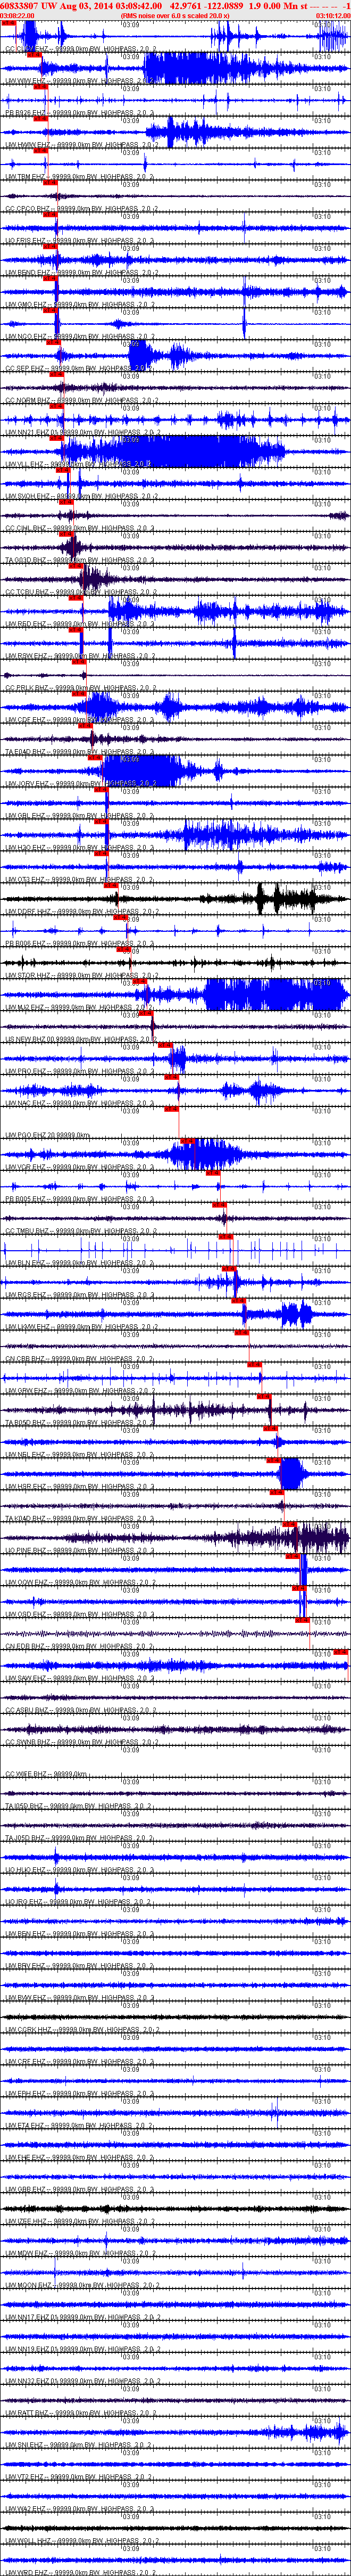Click the end time label 03:10:12.00
The image size is (351, 2576).
tap(333, 16)
